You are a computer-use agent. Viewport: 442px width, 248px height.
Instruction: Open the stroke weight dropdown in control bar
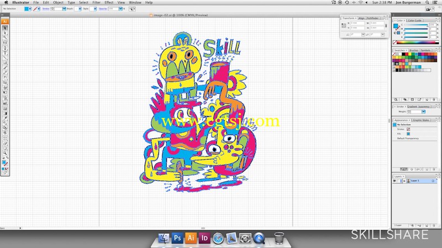[x=64, y=9]
